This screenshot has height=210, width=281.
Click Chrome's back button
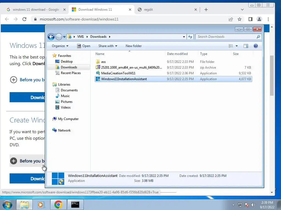[7, 19]
